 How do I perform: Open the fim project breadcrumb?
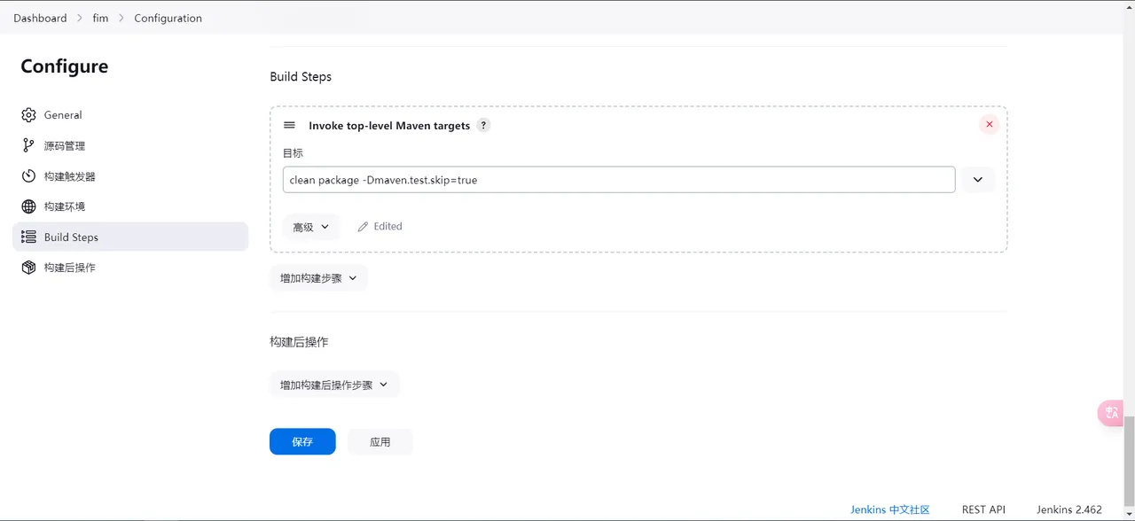100,18
